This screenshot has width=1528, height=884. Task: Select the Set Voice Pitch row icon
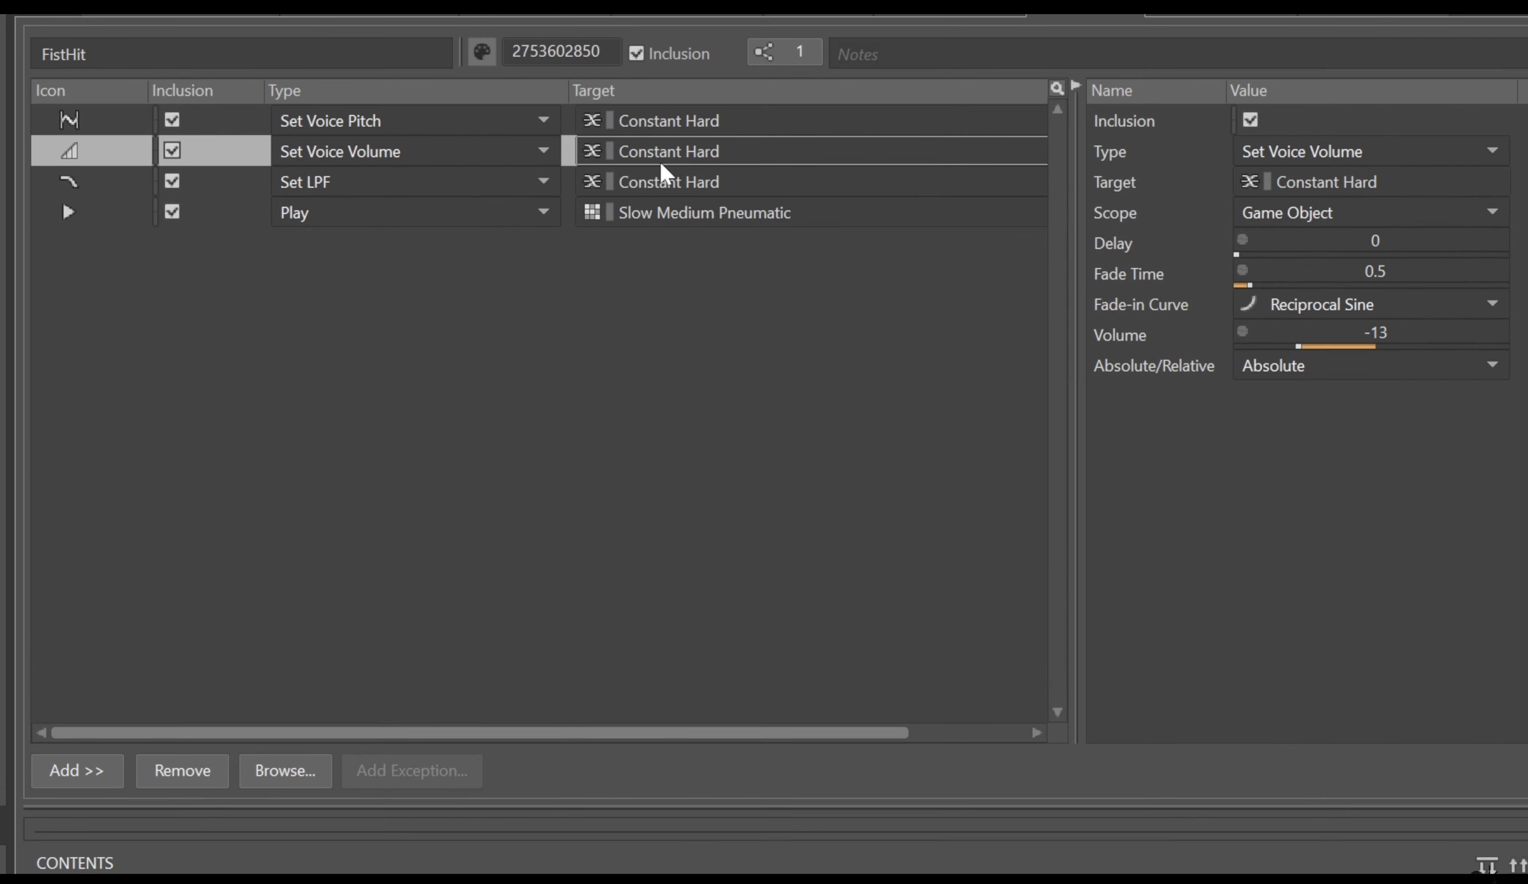click(x=69, y=120)
